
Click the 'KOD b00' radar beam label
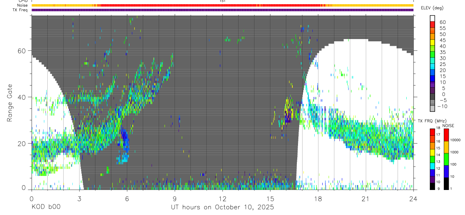46,207
